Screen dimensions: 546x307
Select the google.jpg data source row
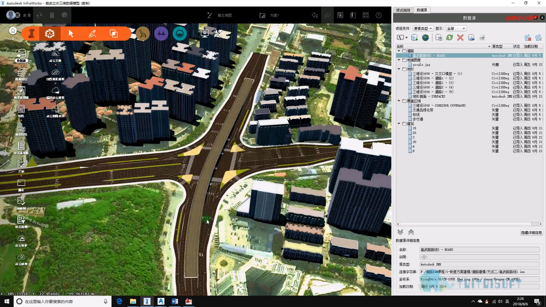[470, 64]
